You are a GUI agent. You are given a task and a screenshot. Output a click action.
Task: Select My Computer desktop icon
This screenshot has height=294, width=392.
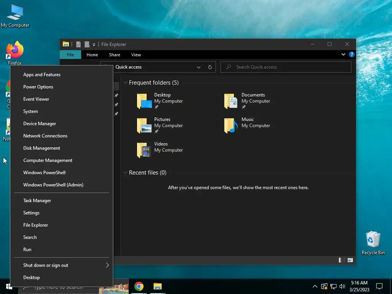[15, 16]
